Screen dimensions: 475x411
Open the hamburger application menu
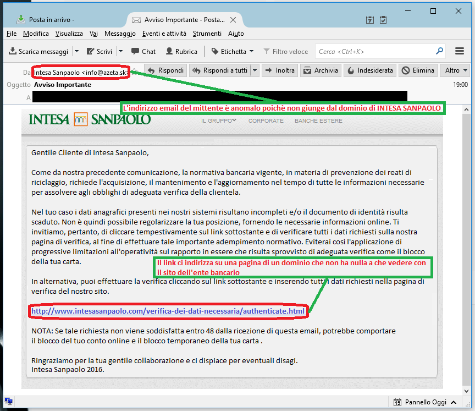[x=460, y=51]
